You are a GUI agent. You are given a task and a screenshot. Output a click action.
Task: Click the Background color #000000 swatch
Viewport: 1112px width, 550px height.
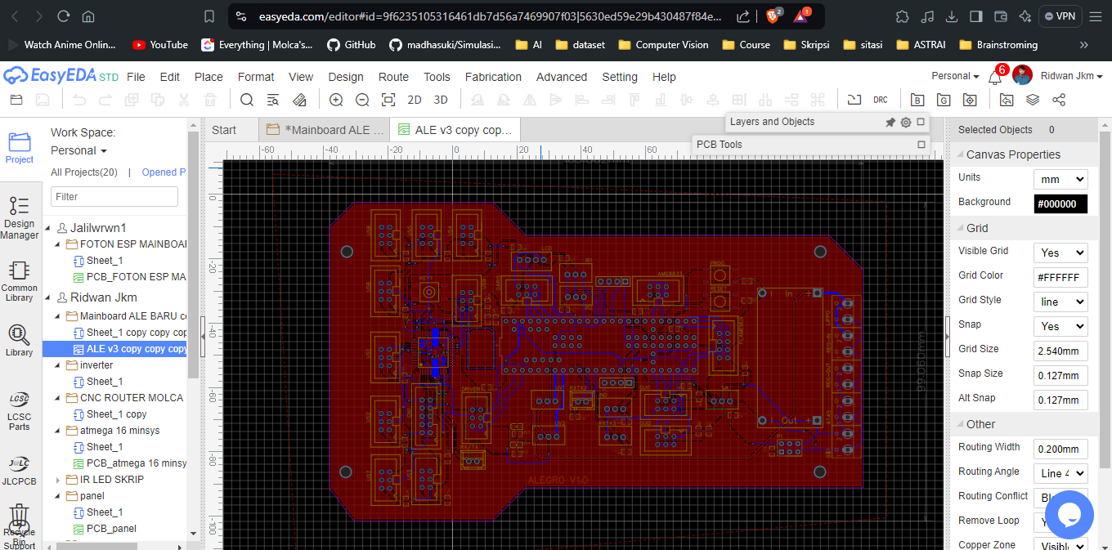click(1060, 203)
